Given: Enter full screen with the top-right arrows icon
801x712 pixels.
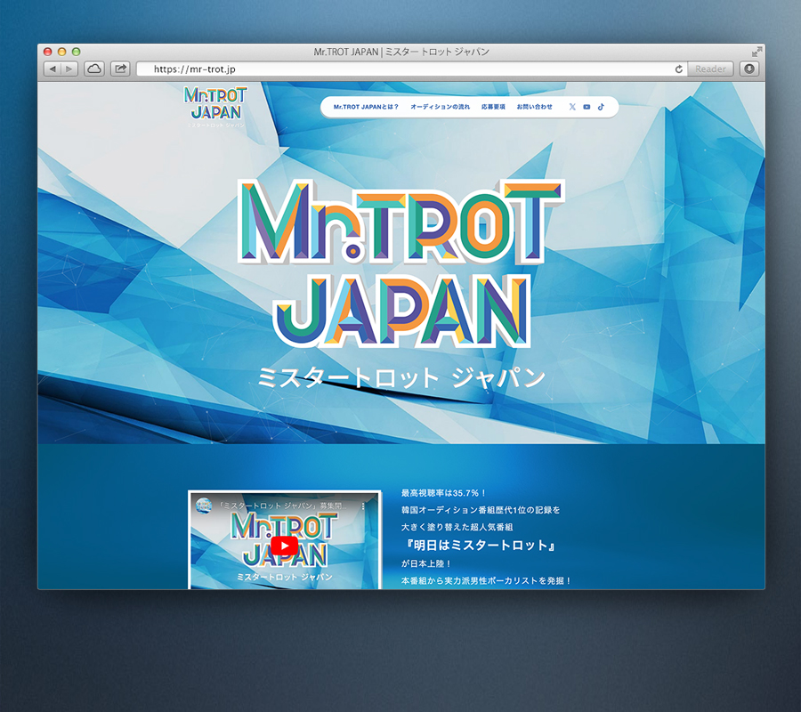Looking at the screenshot, I should [x=756, y=52].
